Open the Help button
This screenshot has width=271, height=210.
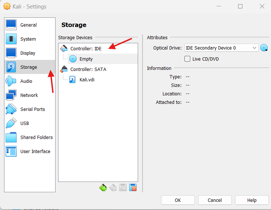[x=252, y=200]
